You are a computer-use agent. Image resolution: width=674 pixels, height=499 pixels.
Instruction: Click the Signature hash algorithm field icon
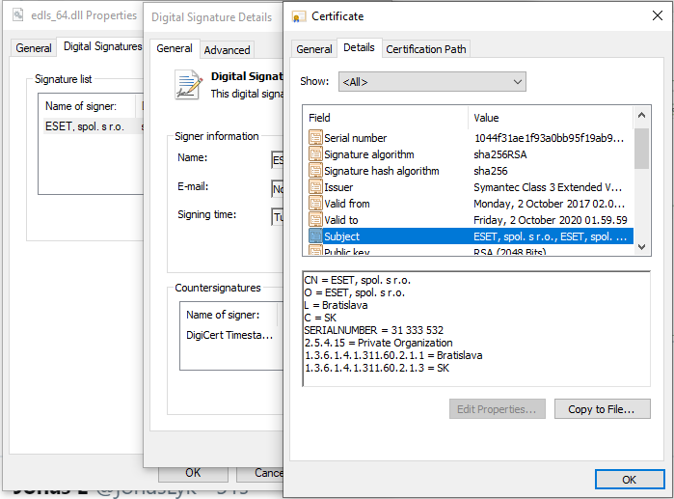(315, 170)
